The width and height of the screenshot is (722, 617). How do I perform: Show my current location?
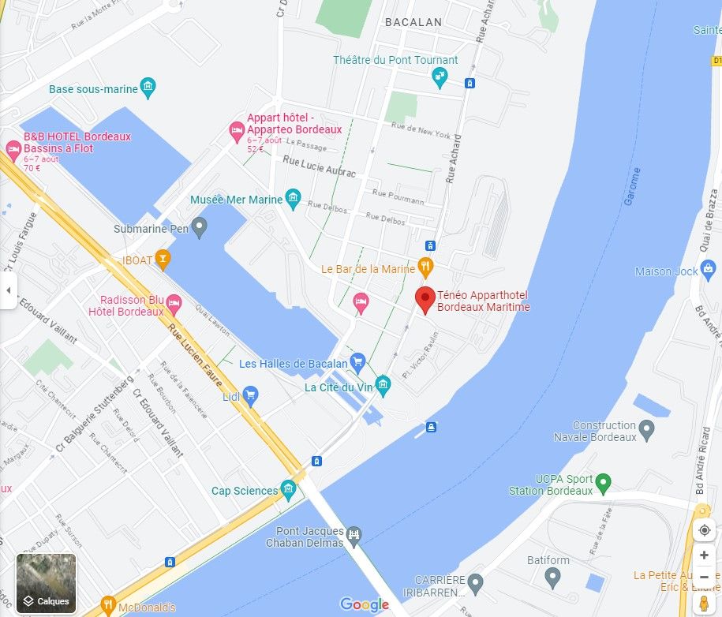pos(704,530)
